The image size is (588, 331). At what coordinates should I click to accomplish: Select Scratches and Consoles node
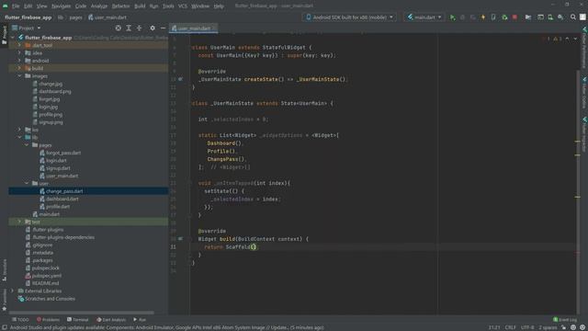click(50, 299)
